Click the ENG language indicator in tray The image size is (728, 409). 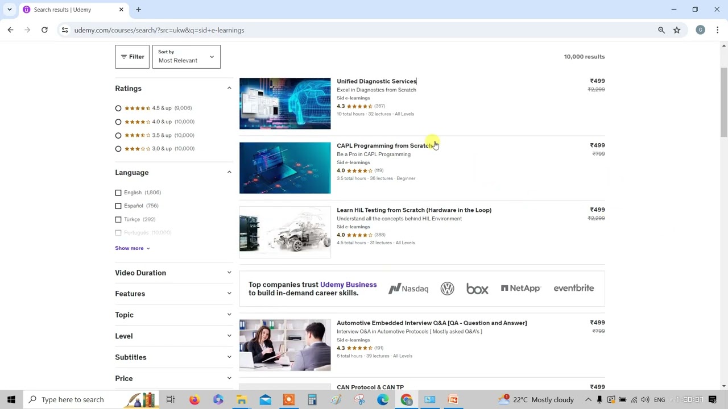[x=660, y=399]
